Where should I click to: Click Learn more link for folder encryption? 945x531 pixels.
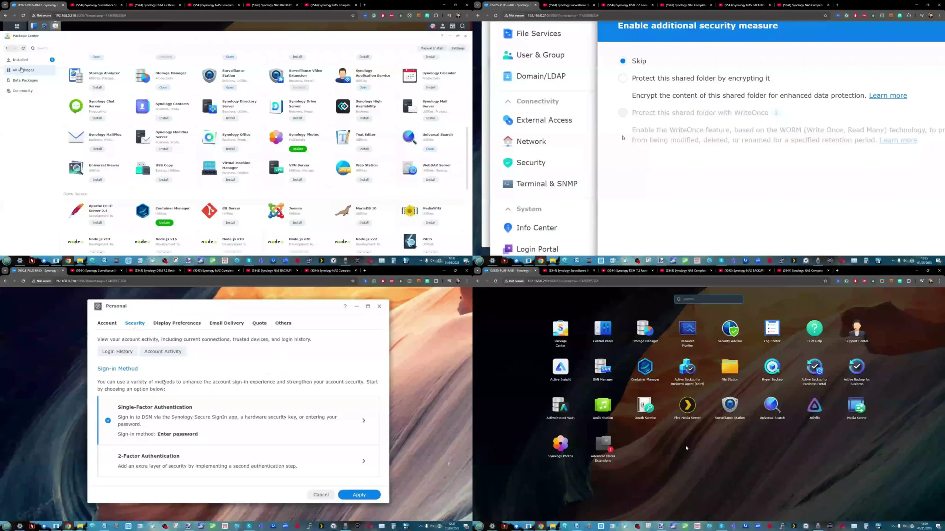888,96
